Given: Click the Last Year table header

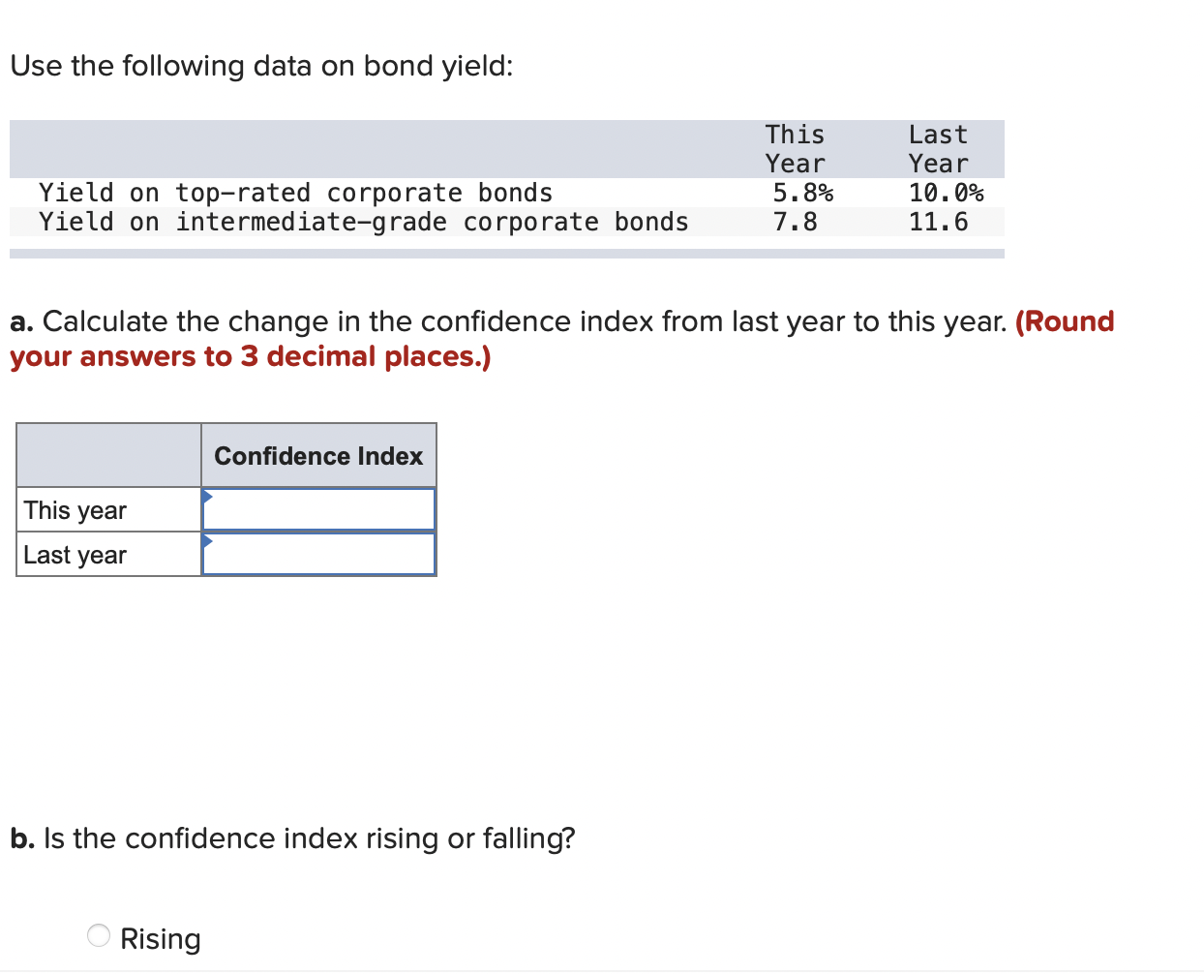Looking at the screenshot, I should (937, 148).
